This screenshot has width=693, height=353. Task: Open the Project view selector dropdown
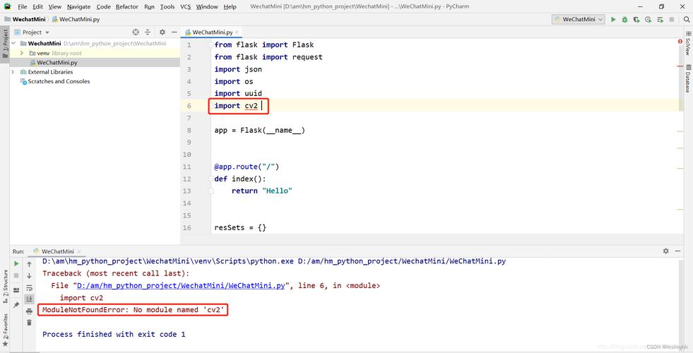(32, 32)
